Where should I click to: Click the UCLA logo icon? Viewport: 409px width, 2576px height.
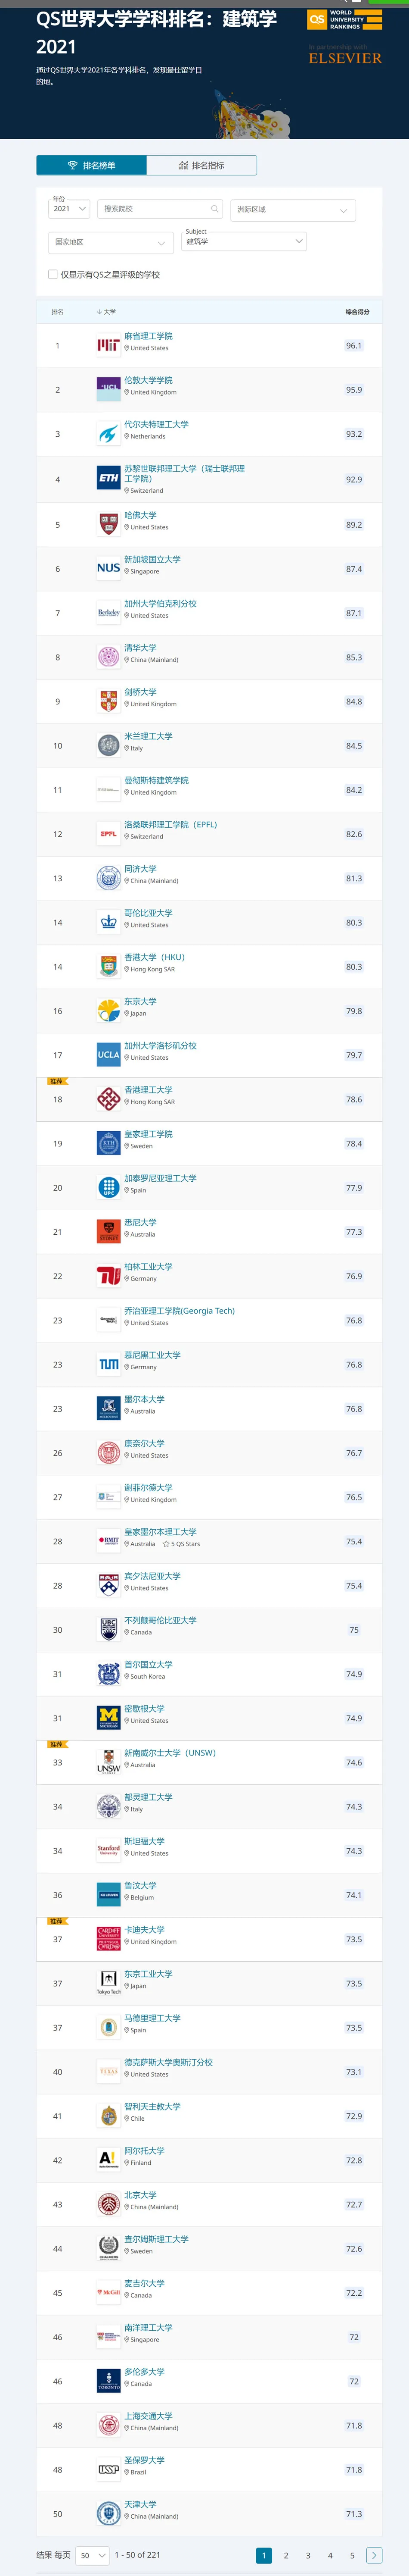click(x=109, y=1054)
